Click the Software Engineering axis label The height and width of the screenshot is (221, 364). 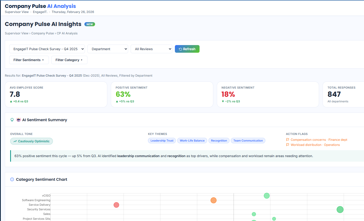tap(36, 200)
